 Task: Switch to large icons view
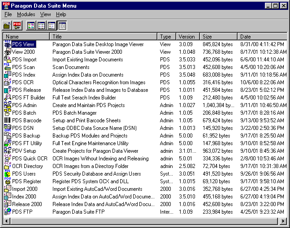pyautogui.click(x=31, y=26)
